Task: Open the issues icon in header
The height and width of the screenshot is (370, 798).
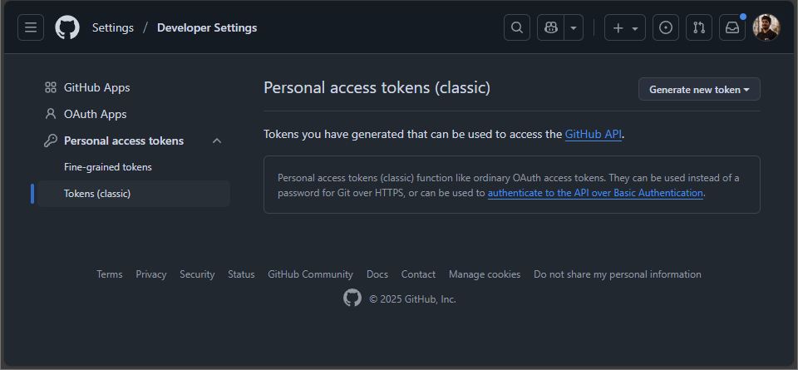Action: (x=665, y=27)
